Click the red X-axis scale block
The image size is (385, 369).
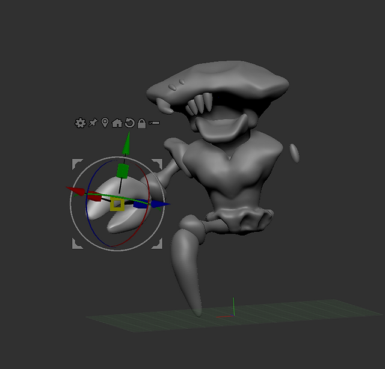tap(94, 197)
